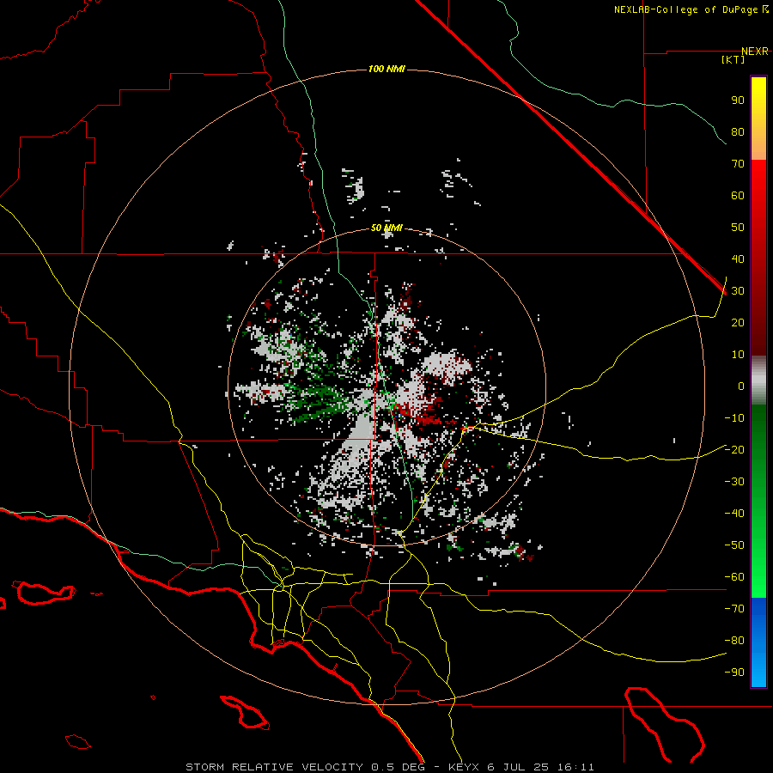Select the positive "70" scale value
The image size is (773, 773).
[738, 164]
